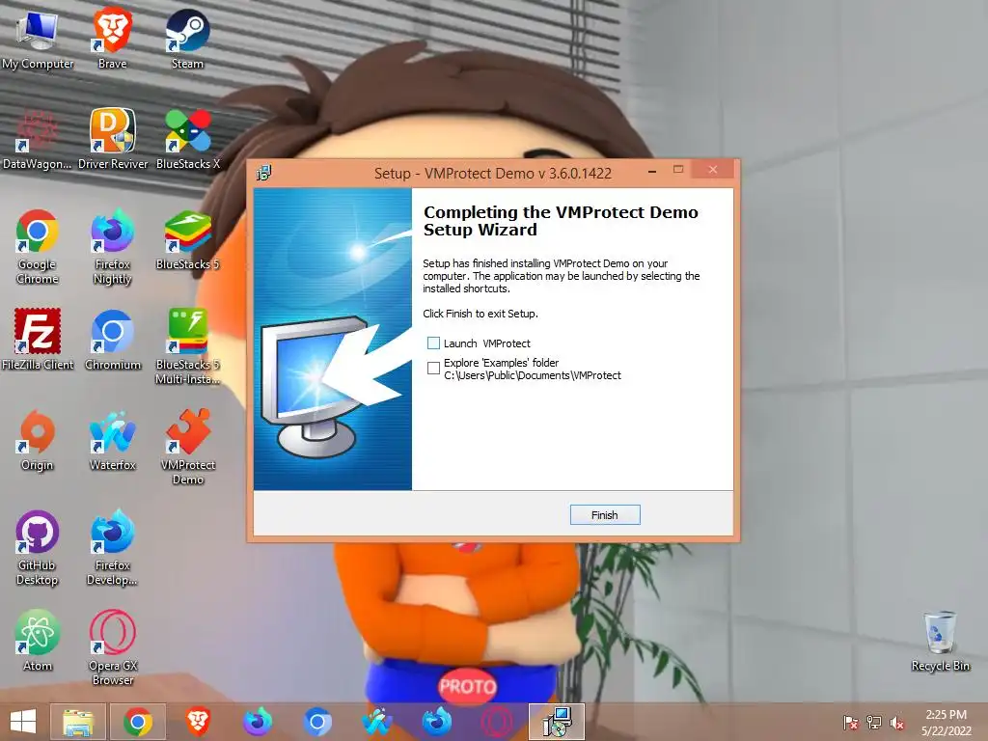The width and height of the screenshot is (988, 741).
Task: Open the Windows Start button
Action: (23, 722)
